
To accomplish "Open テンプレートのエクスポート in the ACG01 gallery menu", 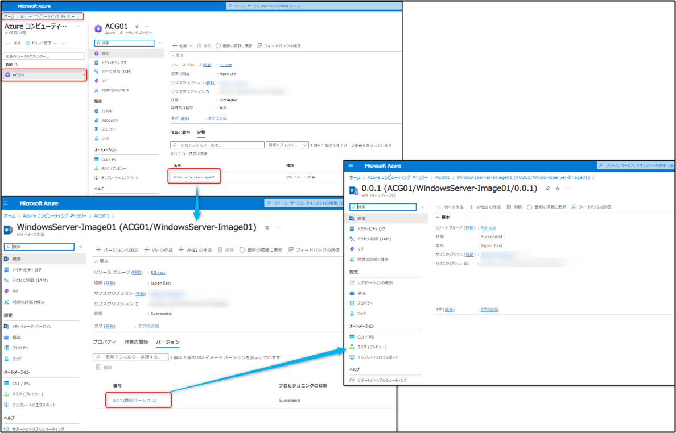I will pyautogui.click(x=119, y=178).
